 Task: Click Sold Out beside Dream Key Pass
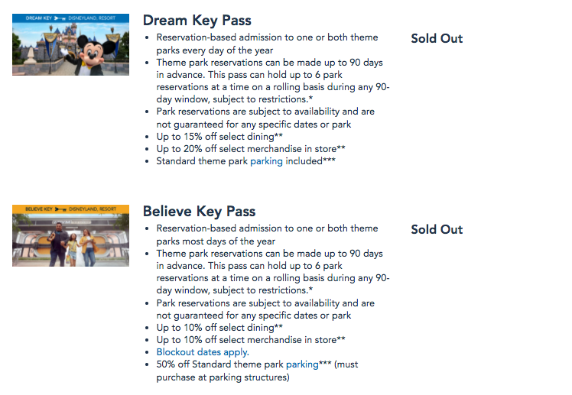pos(437,38)
